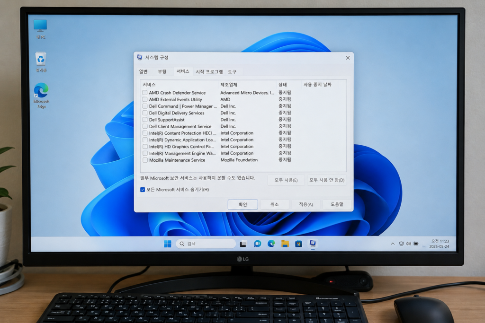The width and height of the screenshot is (485, 323).
Task: Click the AMD manufacturer cell
Action: [225, 99]
